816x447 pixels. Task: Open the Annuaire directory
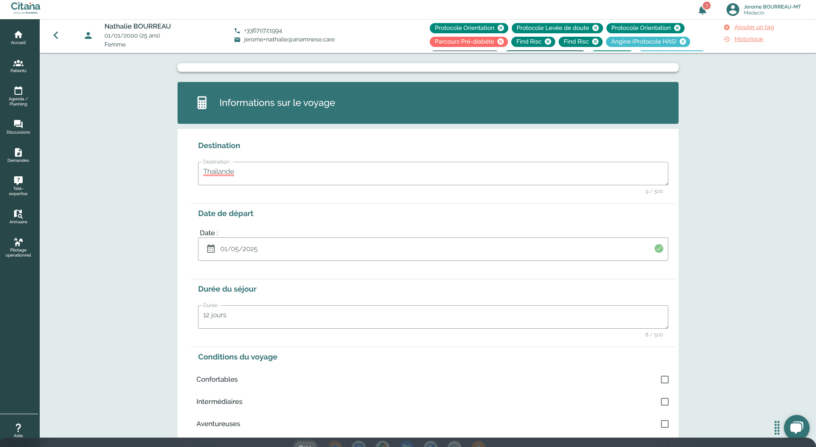coord(18,217)
